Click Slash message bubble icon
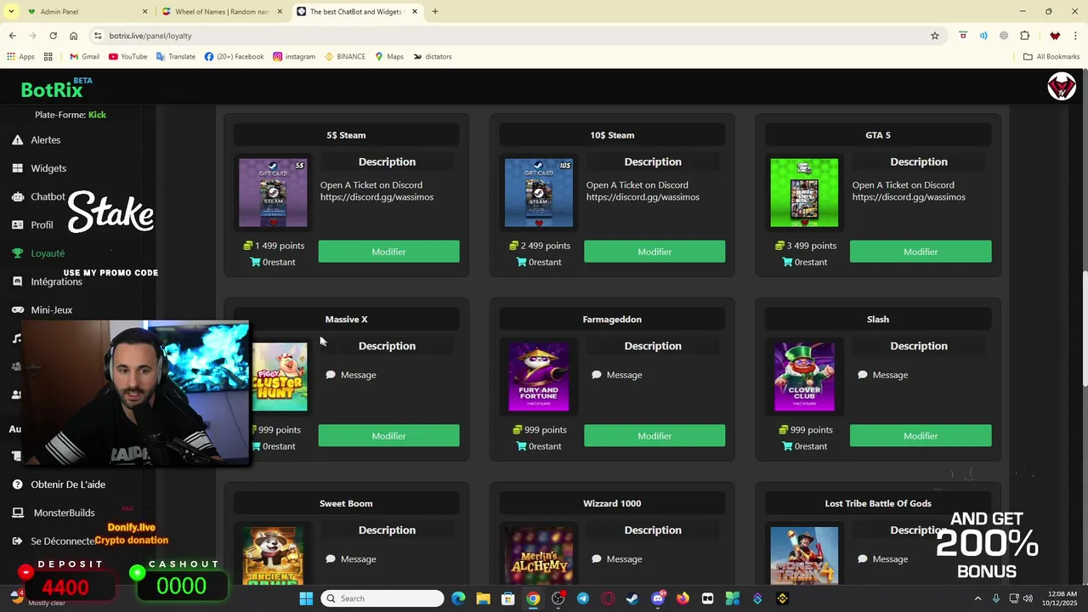The height and width of the screenshot is (612, 1088). (x=863, y=375)
